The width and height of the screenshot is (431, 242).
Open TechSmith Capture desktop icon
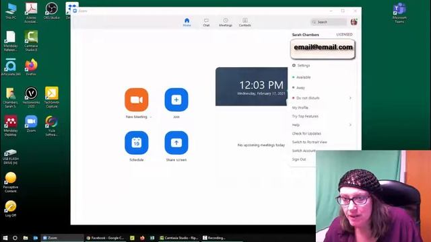[51, 97]
